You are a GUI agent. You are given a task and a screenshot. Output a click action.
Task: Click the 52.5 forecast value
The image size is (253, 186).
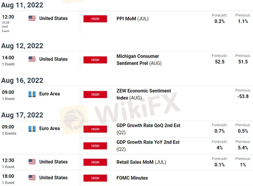pyautogui.click(x=219, y=62)
